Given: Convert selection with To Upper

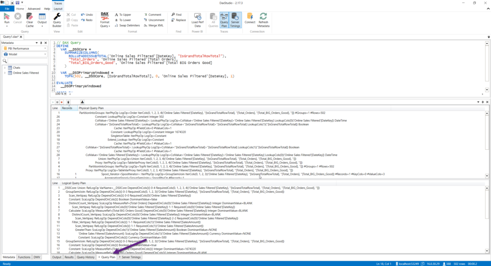Looking at the screenshot, I should [x=123, y=15].
